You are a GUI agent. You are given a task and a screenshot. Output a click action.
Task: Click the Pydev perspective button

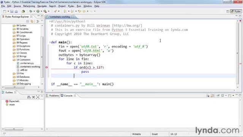click(236, 11)
